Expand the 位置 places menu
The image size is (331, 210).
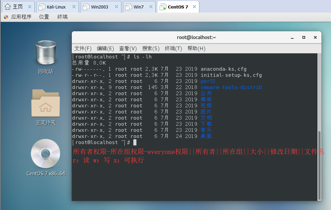(44, 17)
